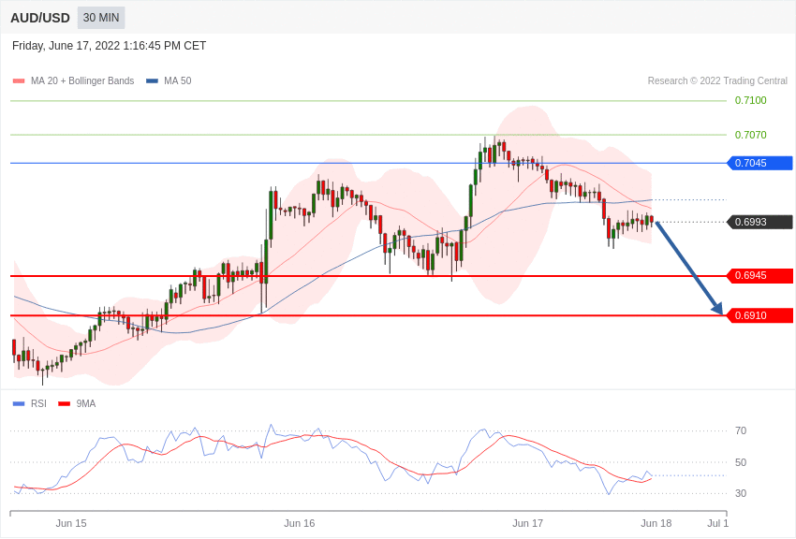The height and width of the screenshot is (539, 796).
Task: Click the Jun 18 date axis label
Action: [656, 523]
